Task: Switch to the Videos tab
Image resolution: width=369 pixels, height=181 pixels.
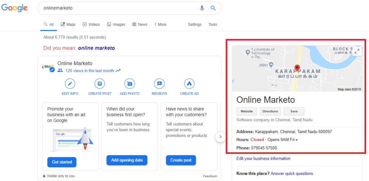Action: click(91, 24)
